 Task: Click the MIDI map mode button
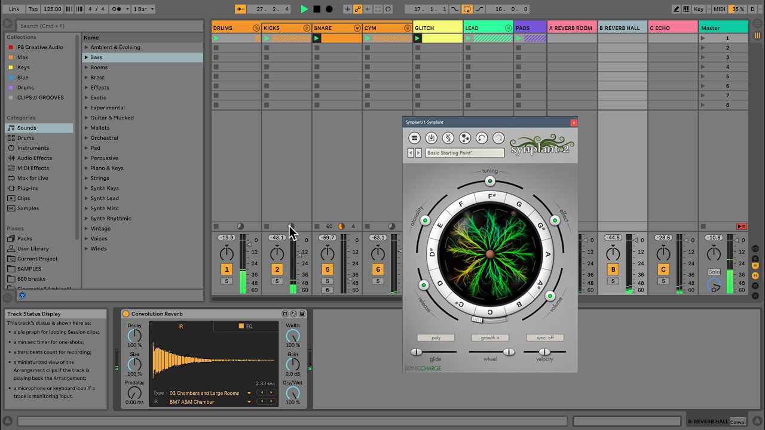tap(719, 9)
